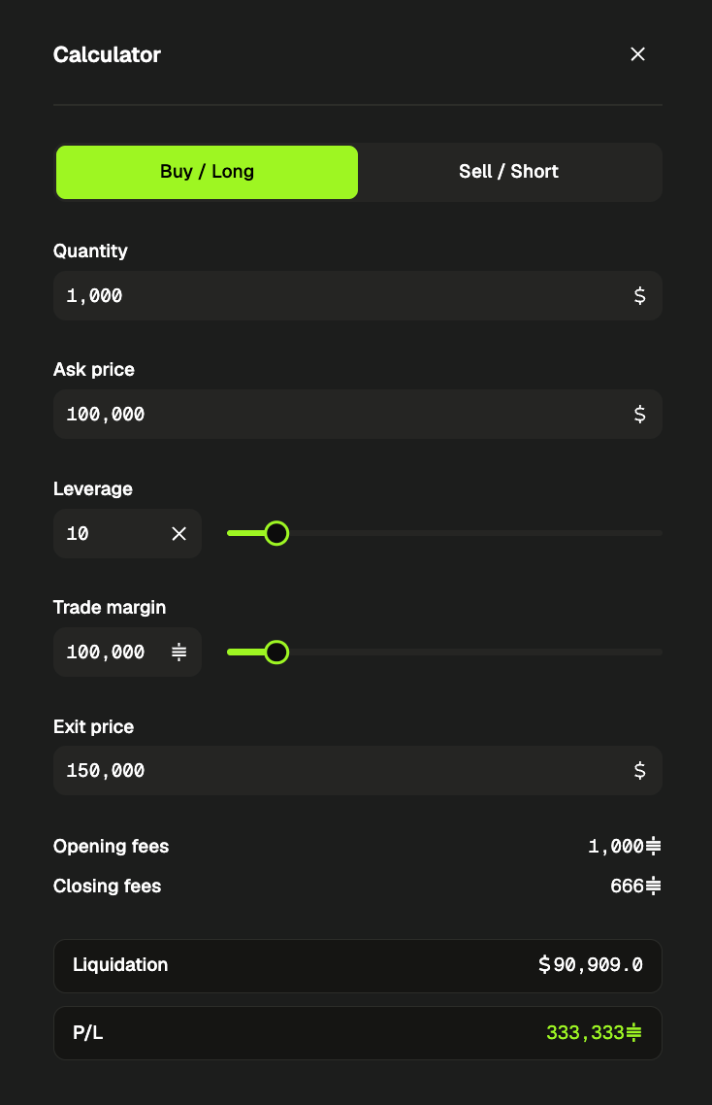
Task: Switch to Sell / Short tab
Action: coord(508,172)
